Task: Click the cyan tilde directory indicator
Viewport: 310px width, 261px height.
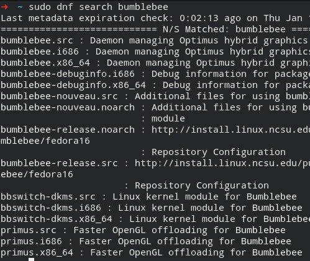Action: click(x=20, y=7)
